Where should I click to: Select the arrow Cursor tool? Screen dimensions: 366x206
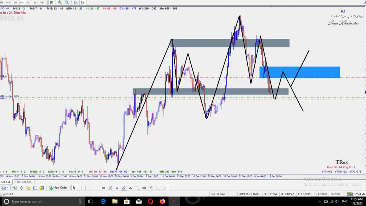[x=74, y=188]
